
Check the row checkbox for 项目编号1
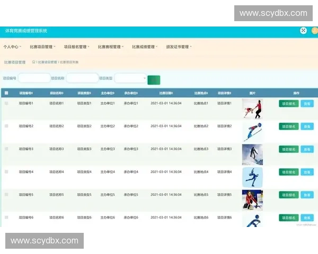(6, 103)
